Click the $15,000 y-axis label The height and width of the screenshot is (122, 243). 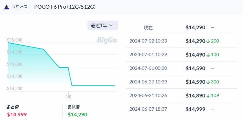15,40
